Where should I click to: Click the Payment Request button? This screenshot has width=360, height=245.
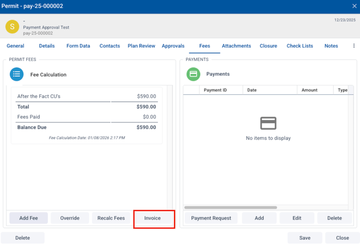(x=211, y=218)
